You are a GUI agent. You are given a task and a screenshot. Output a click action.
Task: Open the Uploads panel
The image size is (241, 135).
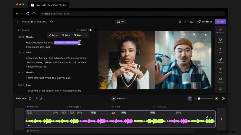click(x=220, y=80)
